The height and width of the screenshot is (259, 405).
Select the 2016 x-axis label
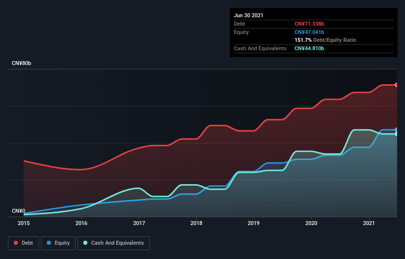coord(81,223)
